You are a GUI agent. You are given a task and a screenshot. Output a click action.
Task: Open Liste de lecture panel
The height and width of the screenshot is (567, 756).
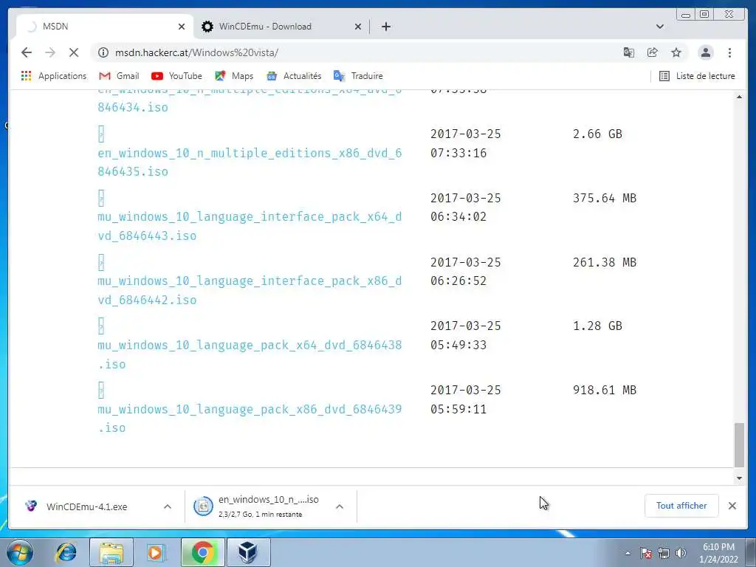[x=697, y=76]
